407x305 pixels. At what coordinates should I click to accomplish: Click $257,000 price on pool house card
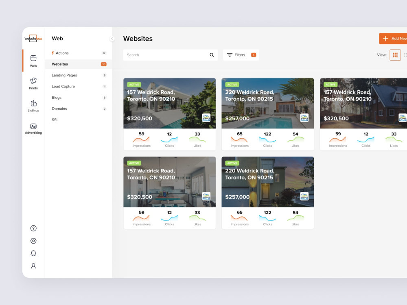[237, 118]
